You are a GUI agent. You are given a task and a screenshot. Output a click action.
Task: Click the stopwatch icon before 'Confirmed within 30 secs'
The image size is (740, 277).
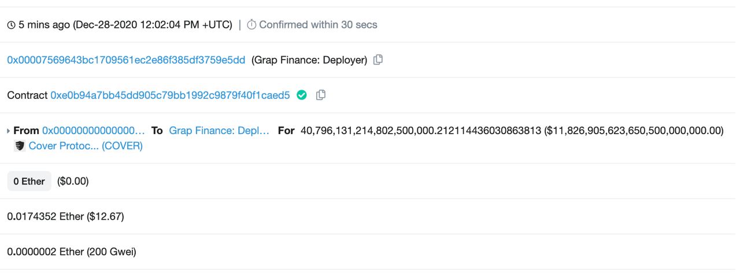tap(251, 25)
